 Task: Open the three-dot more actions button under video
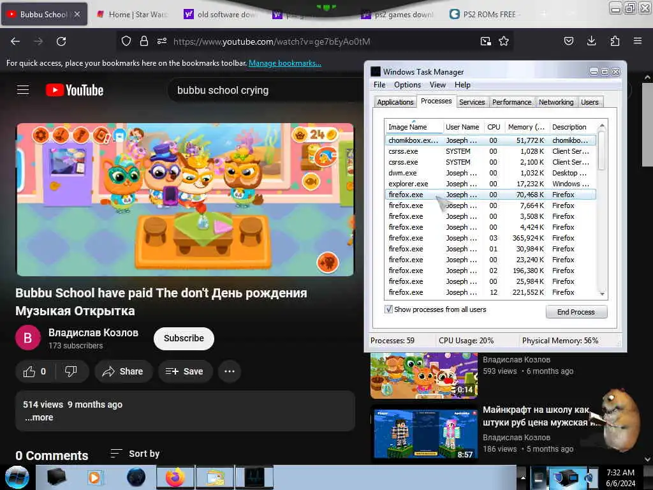coord(230,371)
